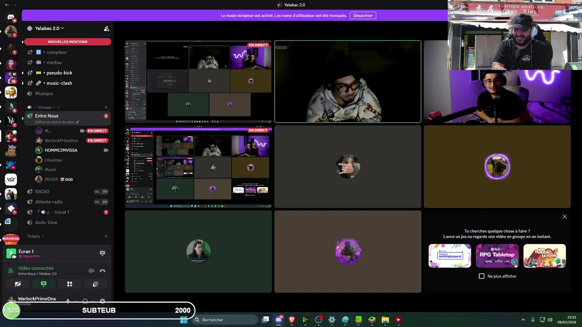Open server icon with 15 badge
Screen dimensions: 582x327
point(11,78)
